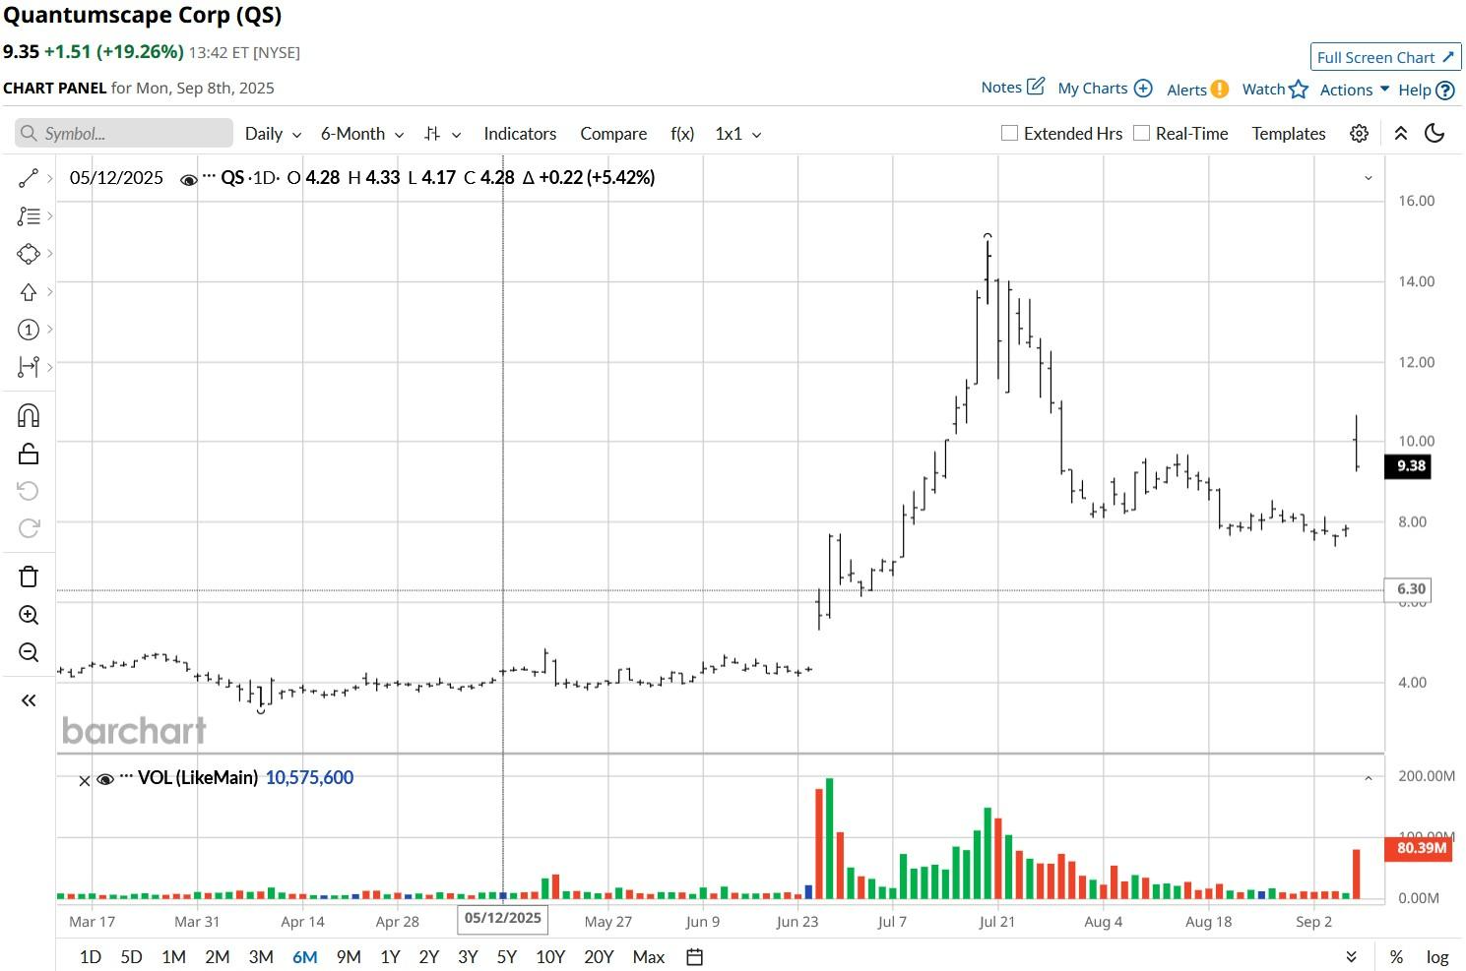Collapse the volume pane chevron
This screenshot has height=971, width=1466.
(1369, 778)
